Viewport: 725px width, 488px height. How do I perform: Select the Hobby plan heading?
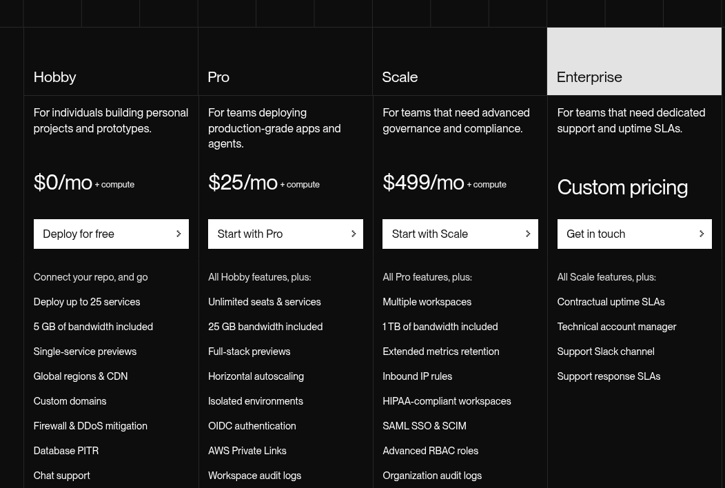click(55, 77)
